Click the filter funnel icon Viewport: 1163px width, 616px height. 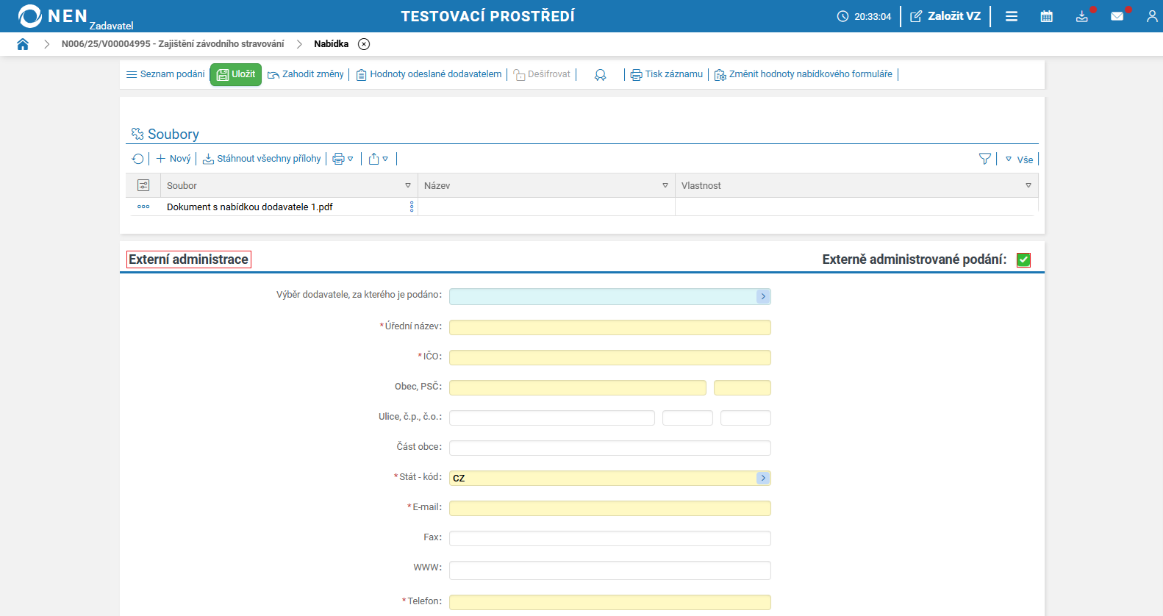[x=984, y=159]
